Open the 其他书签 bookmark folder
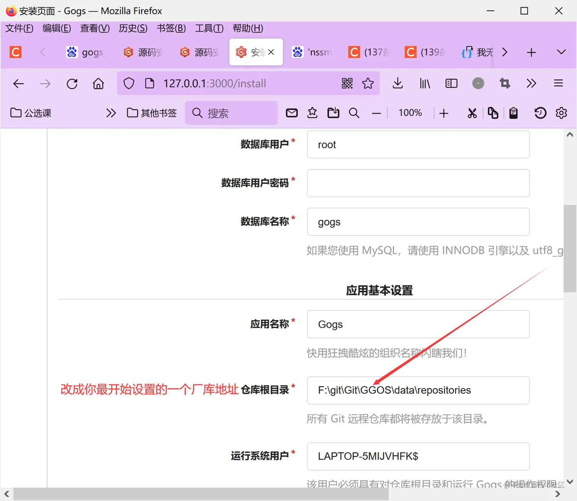Screen dimensions: 577x501 pyautogui.click(x=152, y=113)
